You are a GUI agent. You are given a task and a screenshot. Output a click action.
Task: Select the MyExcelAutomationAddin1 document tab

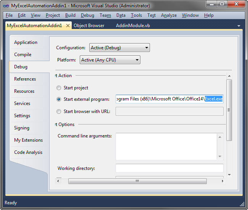click(34, 26)
